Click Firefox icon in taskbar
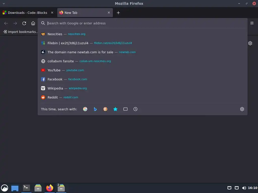Screen dimensions: 258x193 click(50, 188)
